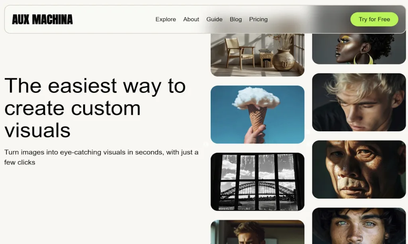Open the Explore menu item
Screen dimensions: 408x244
[x=165, y=19]
